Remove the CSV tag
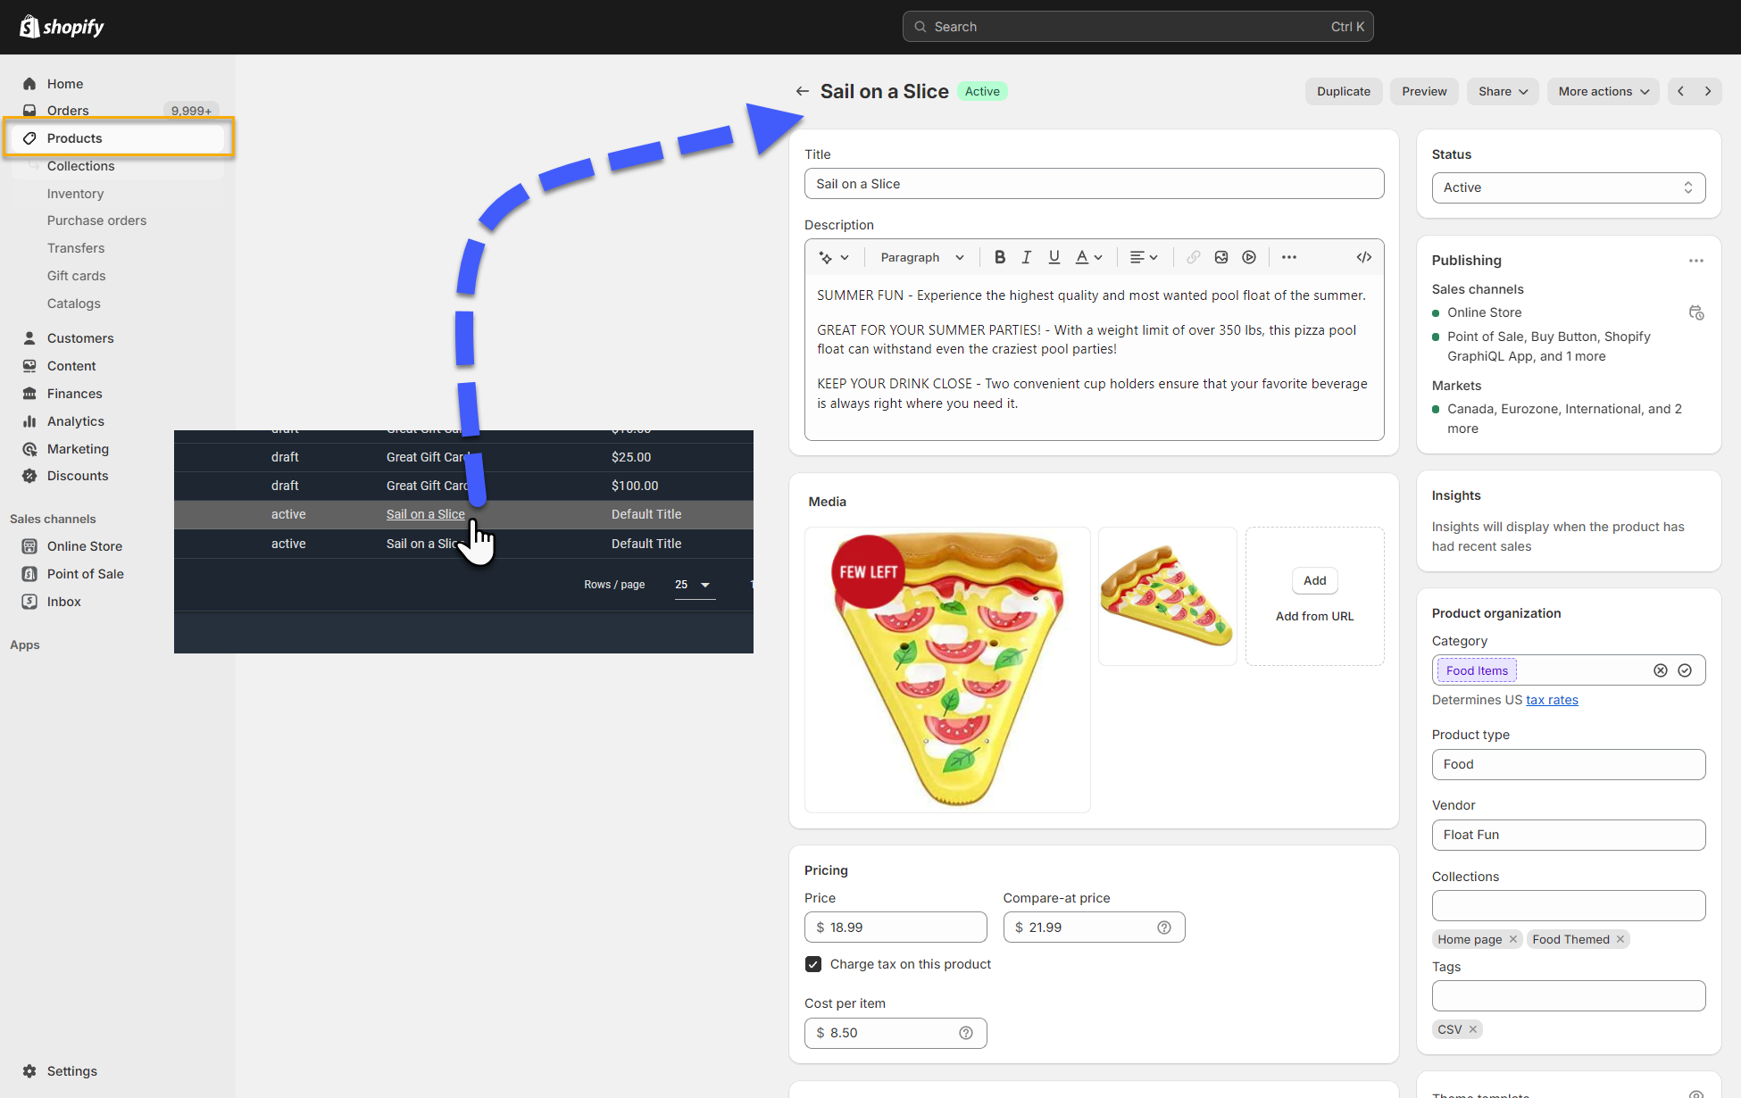The width and height of the screenshot is (1741, 1098). pyautogui.click(x=1473, y=1029)
